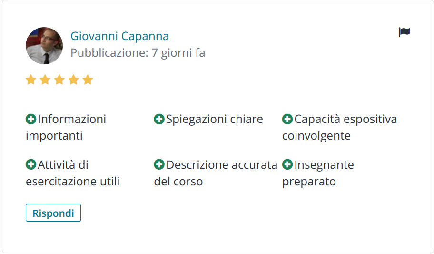Screen dimensions: 434x254
Task: Click the Rispondi button
Action: pos(53,213)
